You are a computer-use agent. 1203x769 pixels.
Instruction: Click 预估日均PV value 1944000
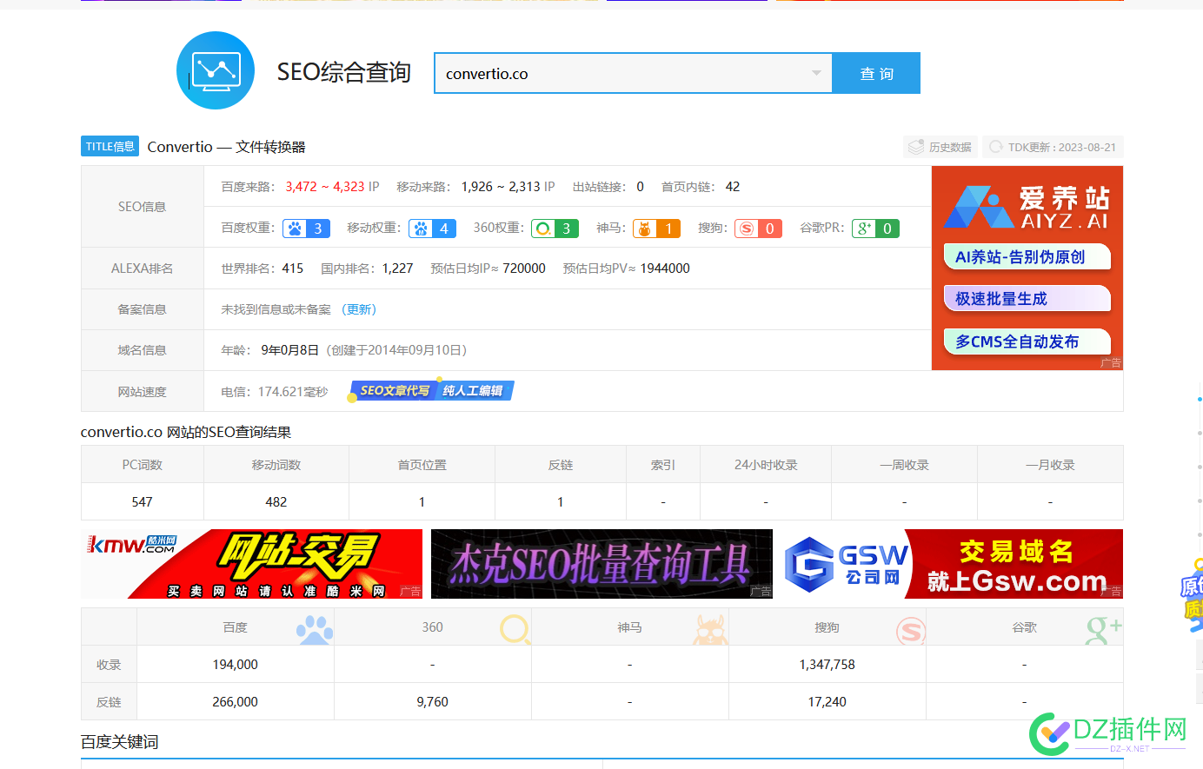coord(665,268)
